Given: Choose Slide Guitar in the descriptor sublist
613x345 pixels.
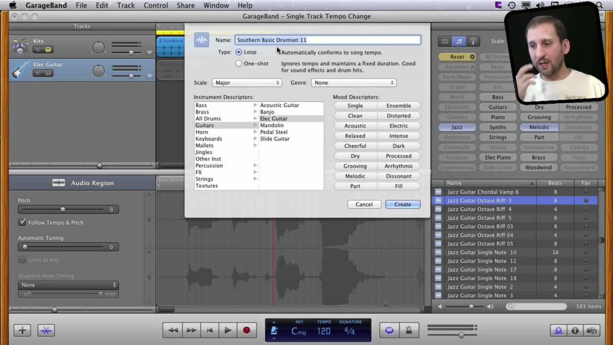Looking at the screenshot, I should tap(275, 138).
